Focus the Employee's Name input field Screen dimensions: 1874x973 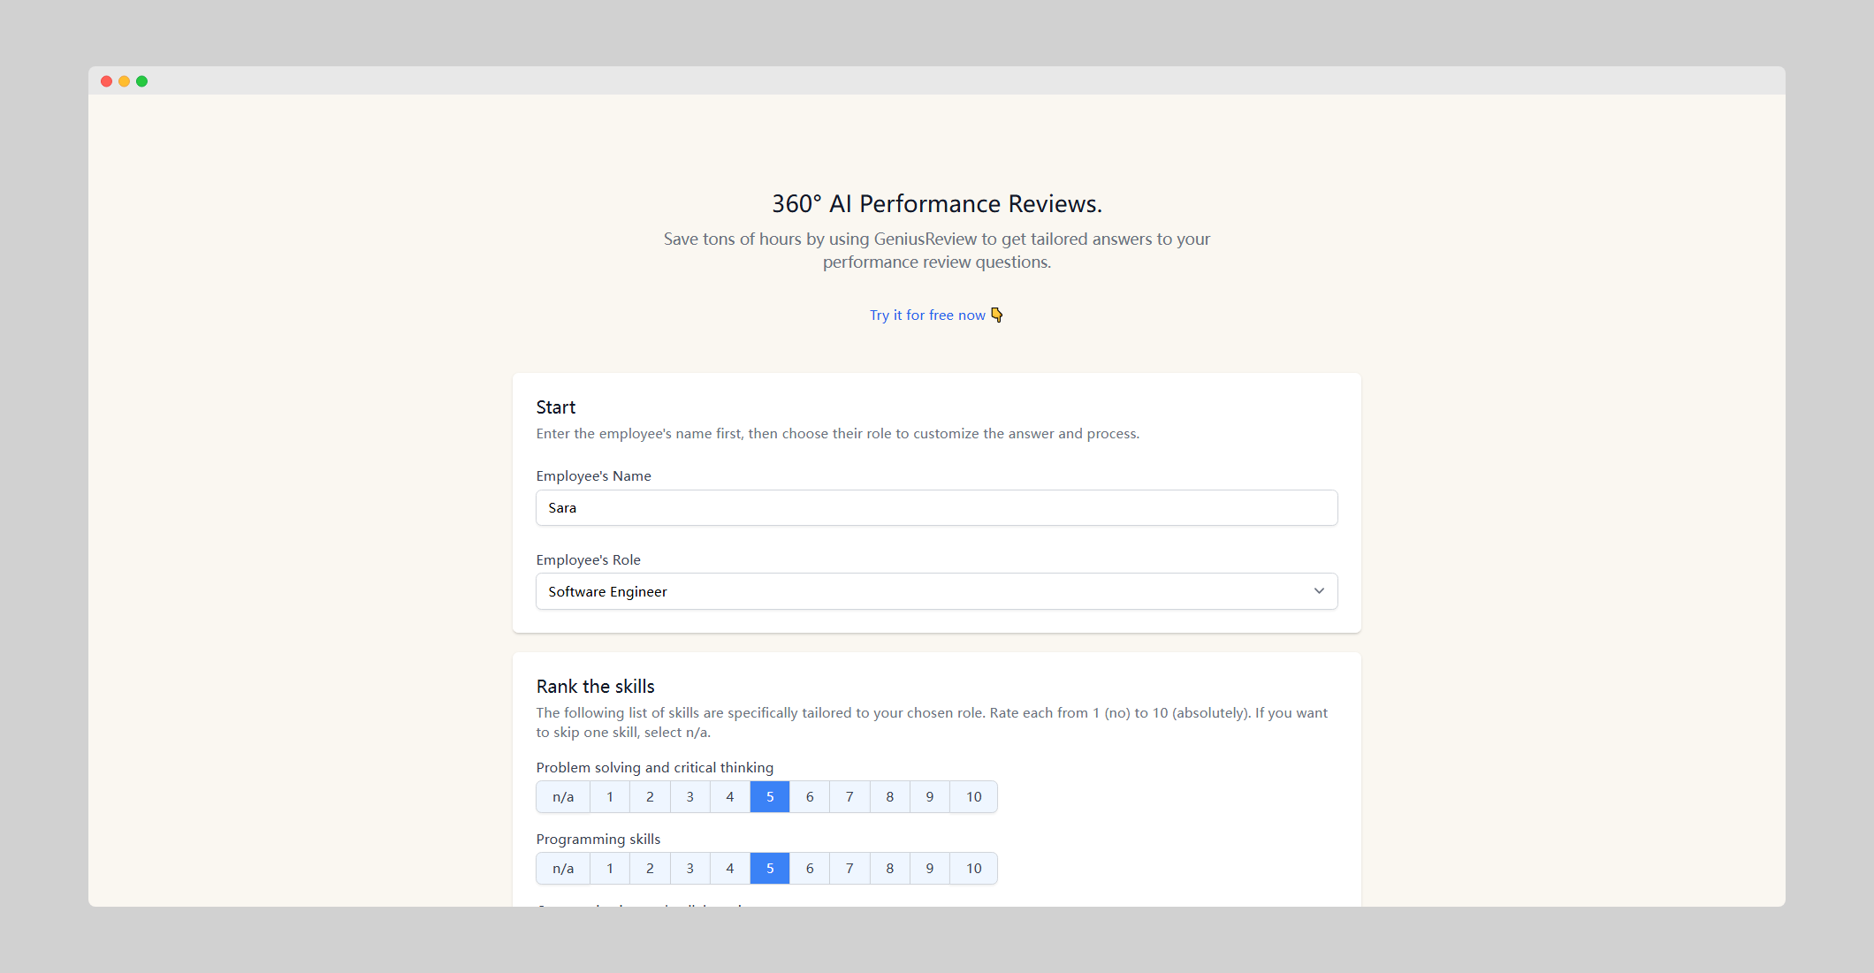pos(935,508)
